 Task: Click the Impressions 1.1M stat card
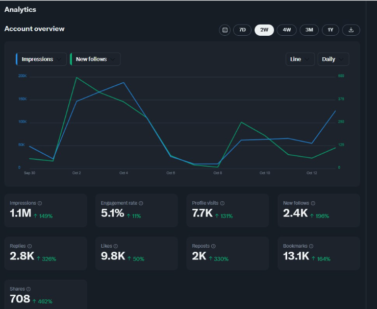[46, 210]
